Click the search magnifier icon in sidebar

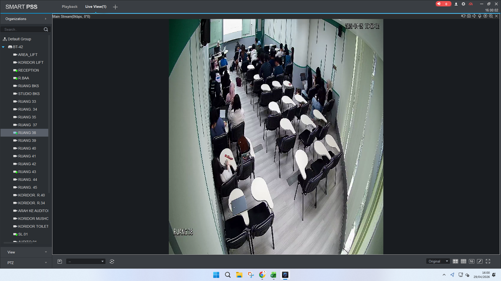[x=46, y=29]
